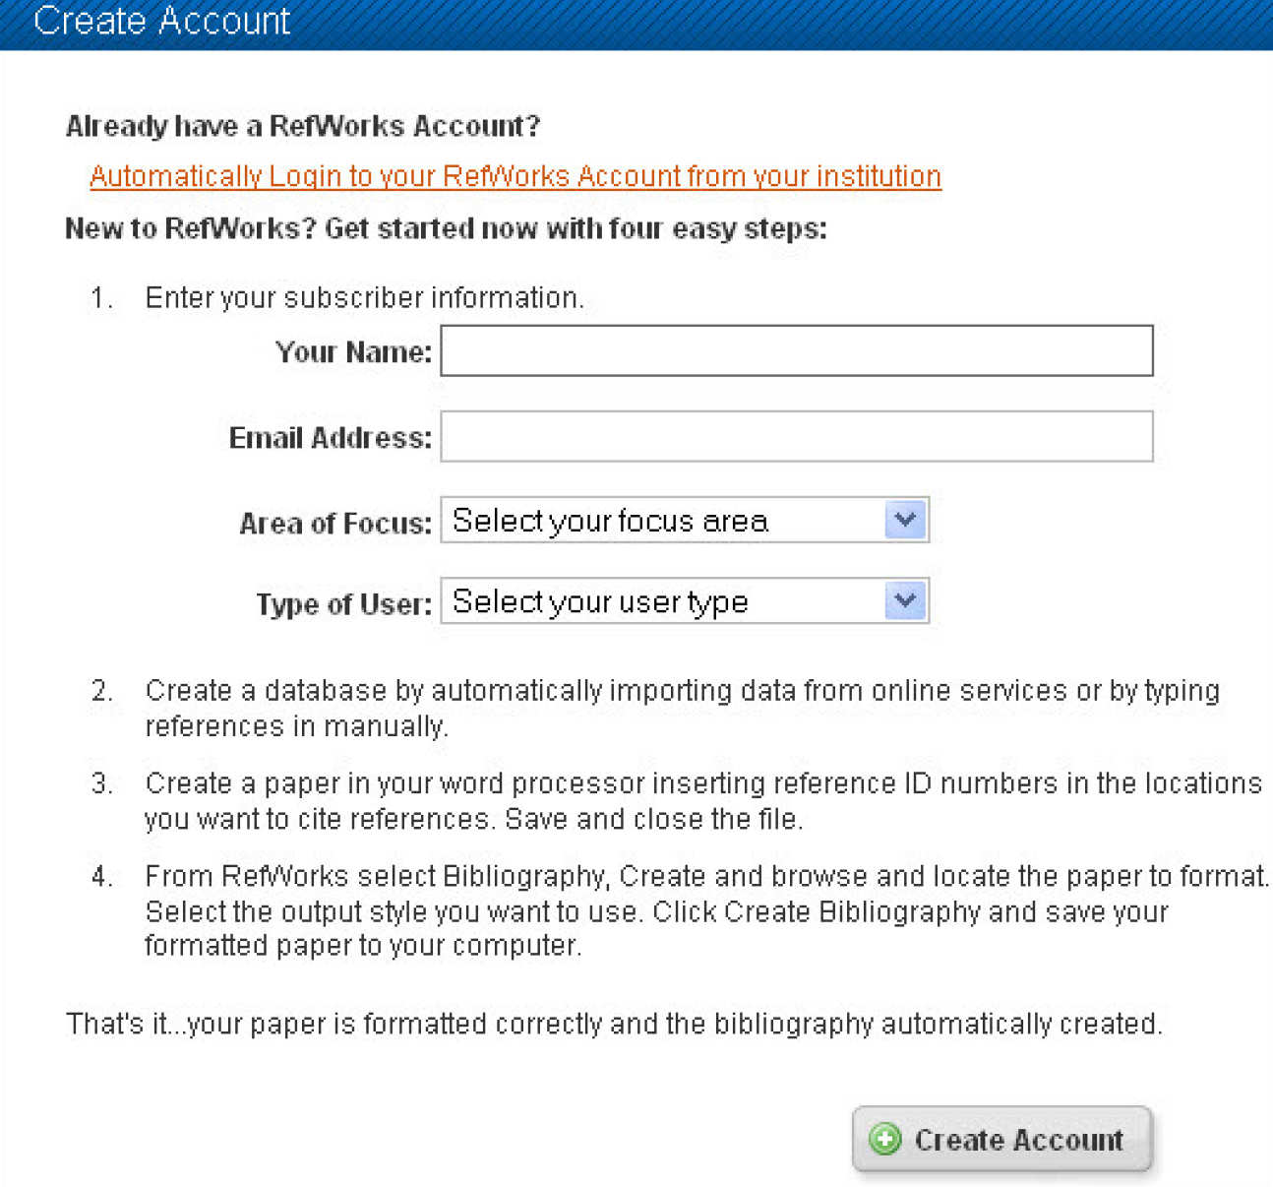Click the 'Your Name:' field label
This screenshot has height=1187, width=1273.
pos(353,351)
